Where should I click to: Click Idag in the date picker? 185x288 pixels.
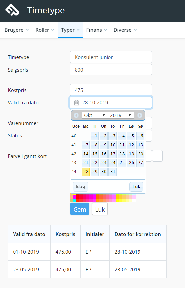pos(80,187)
